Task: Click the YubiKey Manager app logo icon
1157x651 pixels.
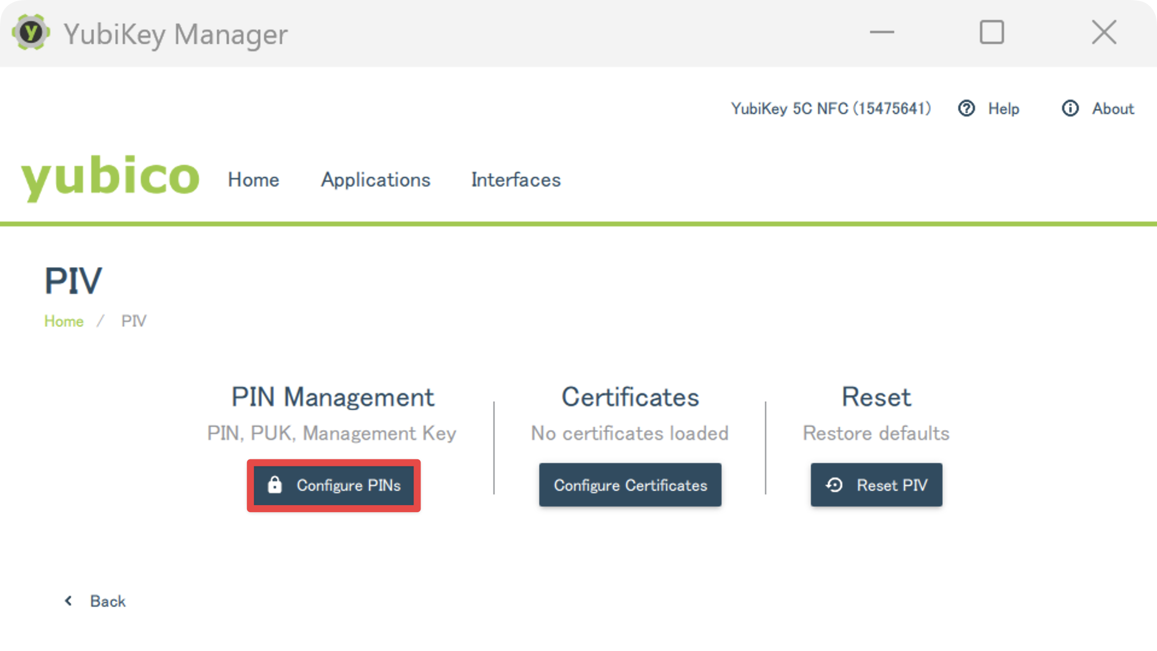Action: (31, 33)
